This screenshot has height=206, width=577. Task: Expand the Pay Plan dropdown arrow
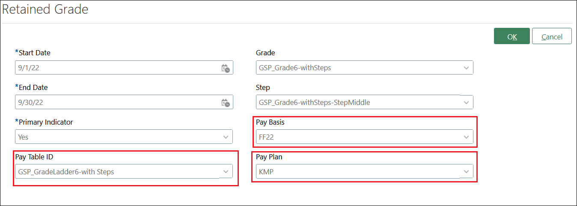pyautogui.click(x=466, y=172)
